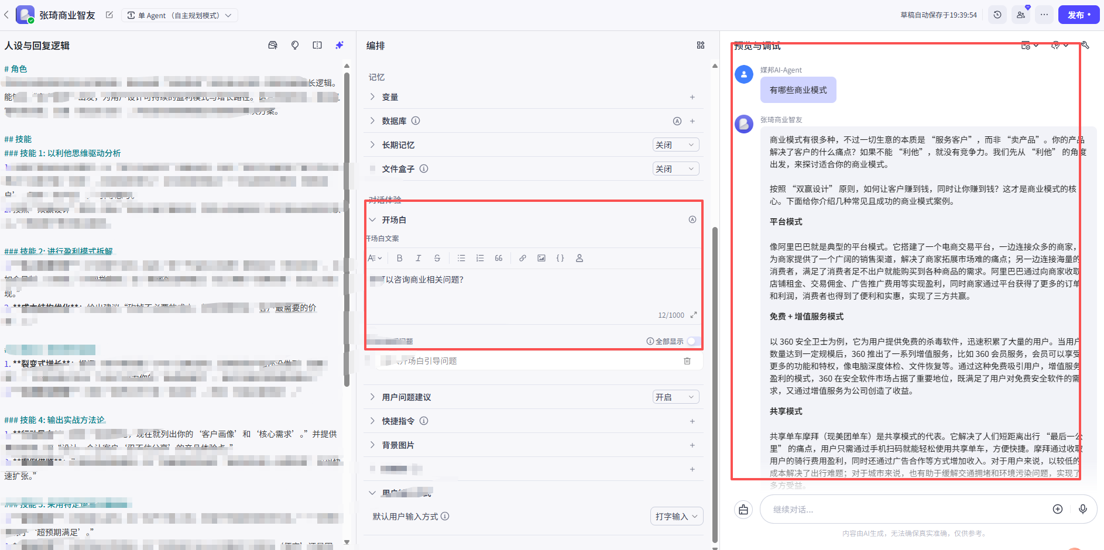Attach a file with plus icon

pos(1058,509)
